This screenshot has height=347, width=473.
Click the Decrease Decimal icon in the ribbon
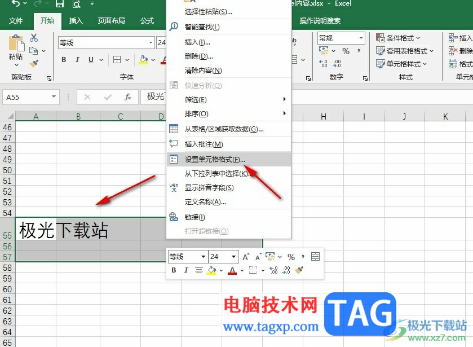(x=337, y=63)
